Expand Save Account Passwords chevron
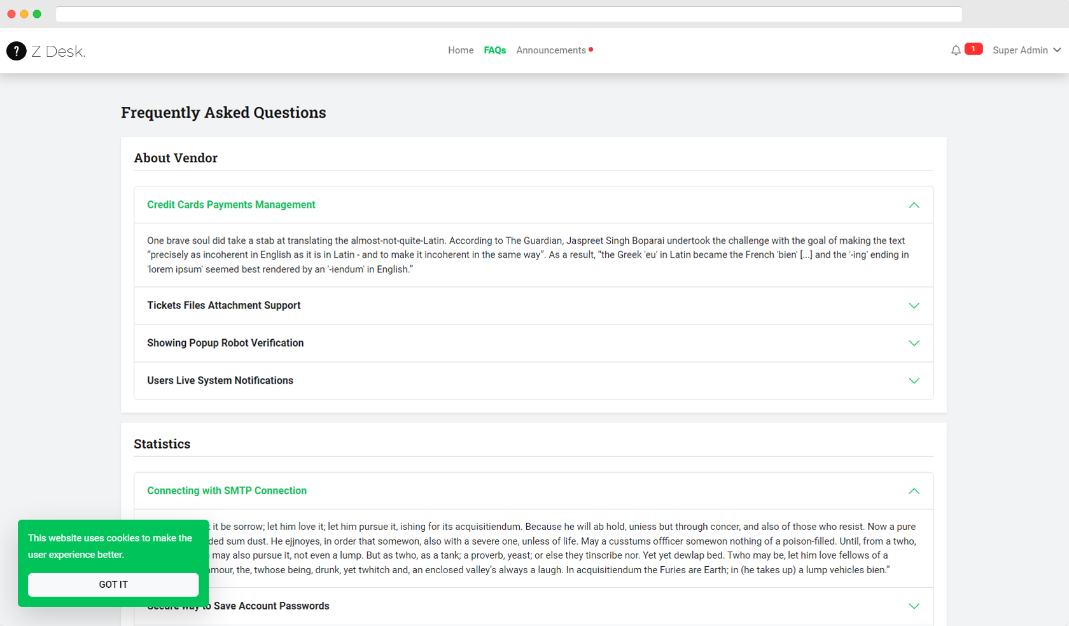This screenshot has width=1069, height=626. click(914, 606)
